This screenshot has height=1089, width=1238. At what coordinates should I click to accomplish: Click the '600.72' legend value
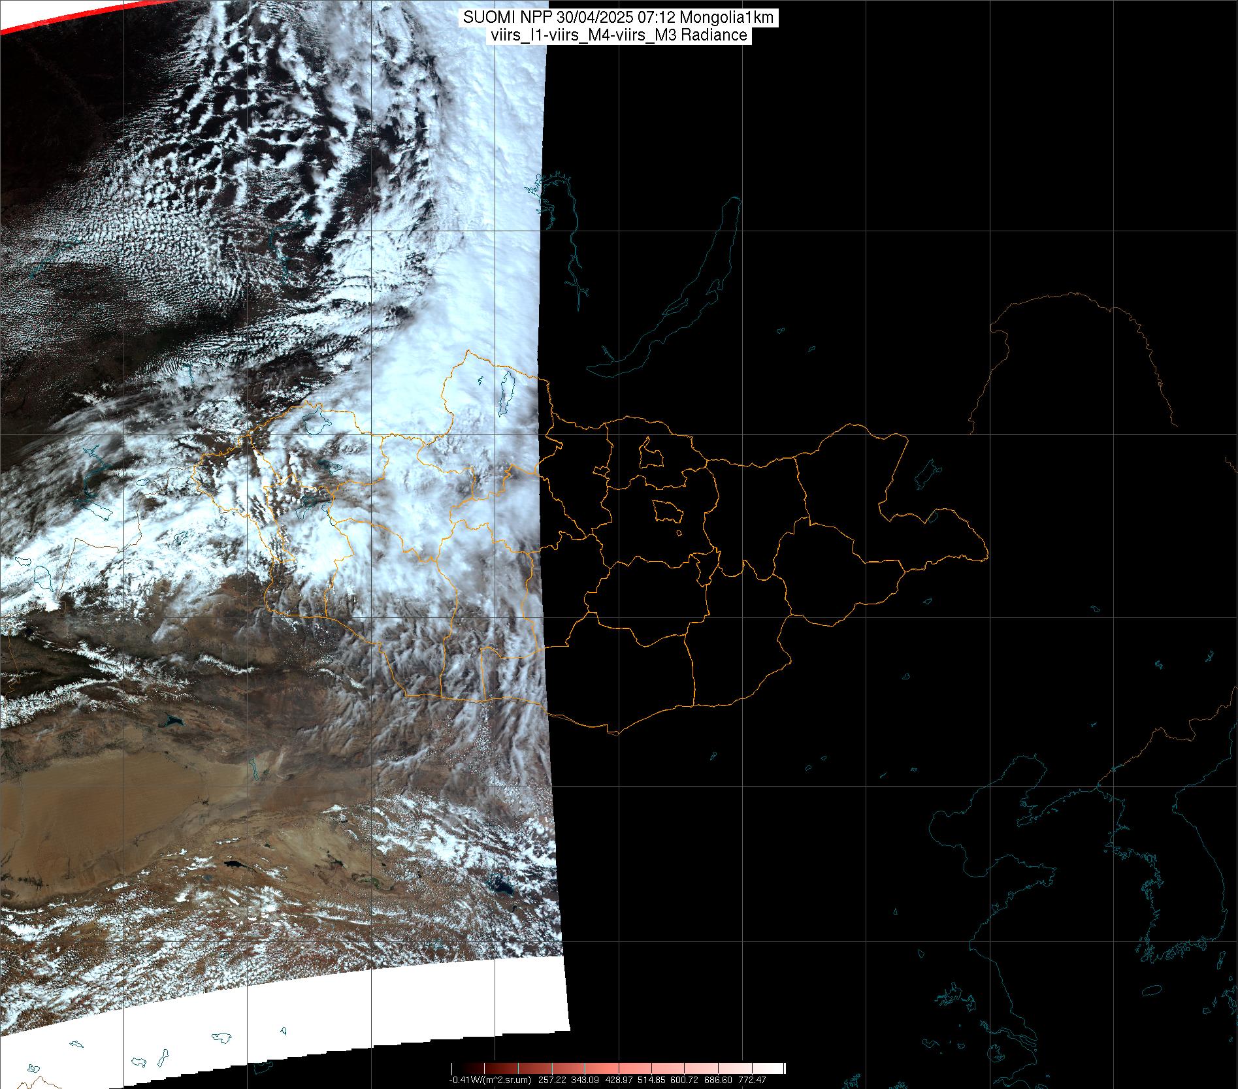pos(684,1080)
